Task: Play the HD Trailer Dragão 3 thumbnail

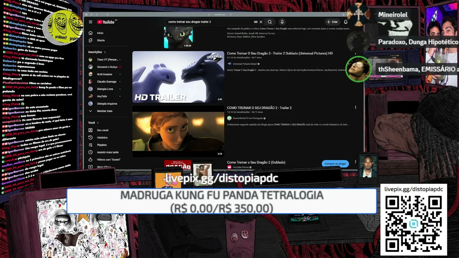Action: pos(178,77)
